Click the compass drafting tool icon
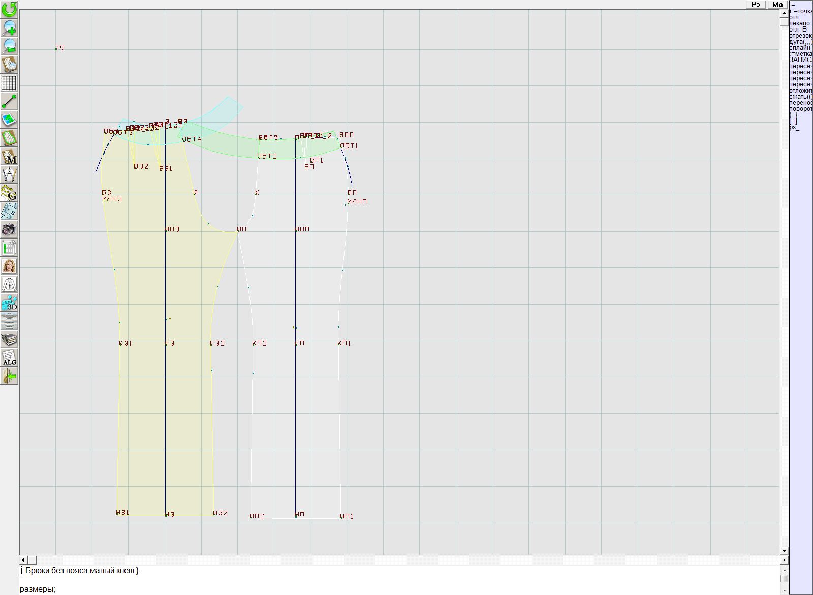Image resolution: width=813 pixels, height=595 pixels. (9, 174)
